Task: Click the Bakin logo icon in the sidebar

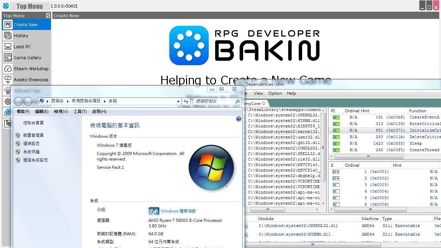Action: tap(8, 113)
